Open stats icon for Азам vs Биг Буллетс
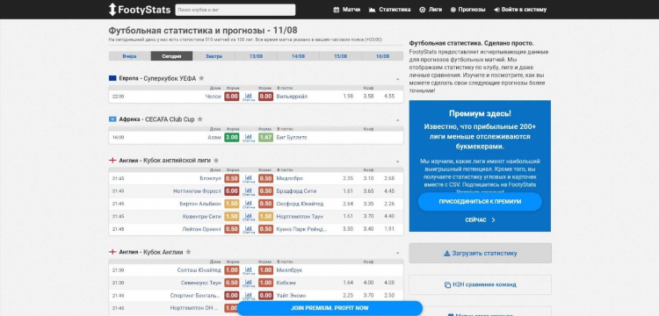 (249, 137)
